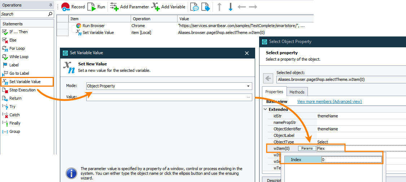
Task: Close the Set Variable Value dialog
Action: pos(247,53)
